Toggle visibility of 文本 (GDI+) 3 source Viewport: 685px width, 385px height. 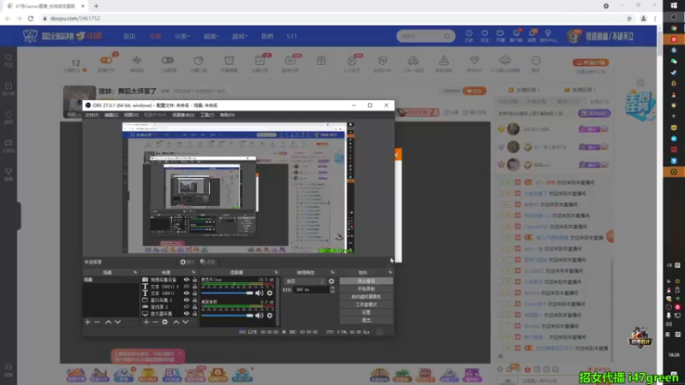click(187, 287)
